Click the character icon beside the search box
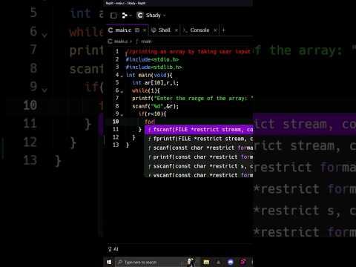Viewport: 356px width, 267px height. coord(191,262)
